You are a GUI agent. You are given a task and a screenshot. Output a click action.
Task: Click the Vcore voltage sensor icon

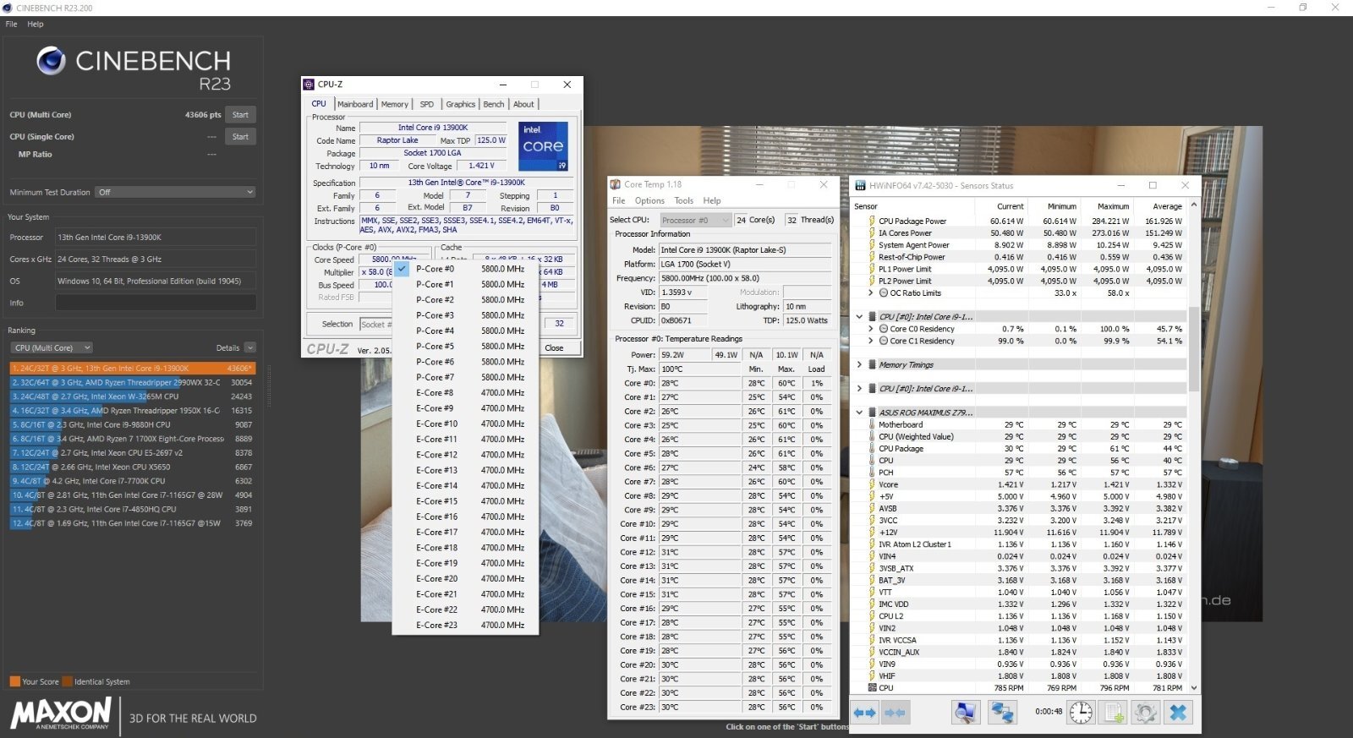872,484
